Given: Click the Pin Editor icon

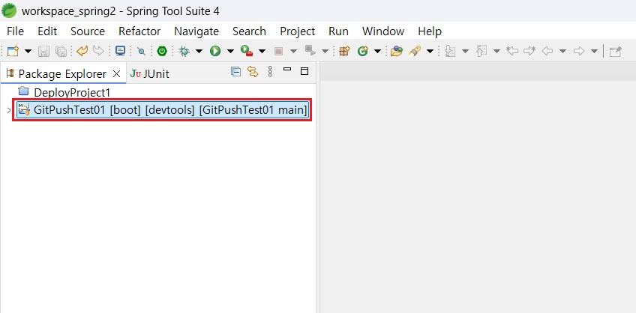Looking at the screenshot, I should pos(616,52).
